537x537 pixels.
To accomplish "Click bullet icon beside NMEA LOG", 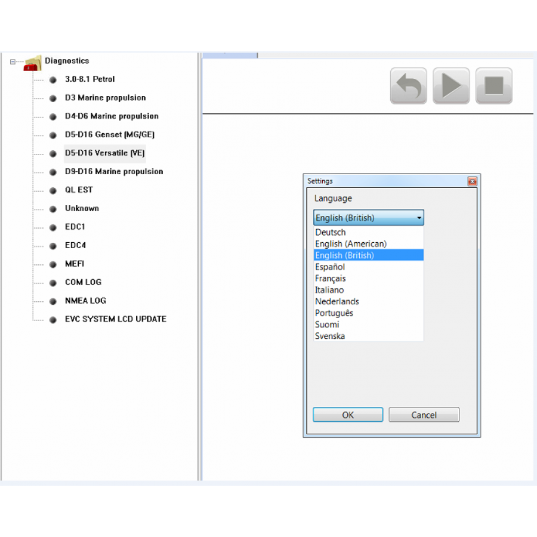I will [53, 302].
